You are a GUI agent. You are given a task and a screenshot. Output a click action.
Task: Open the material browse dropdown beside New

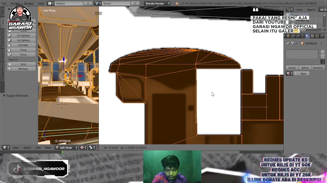tap(289, 73)
